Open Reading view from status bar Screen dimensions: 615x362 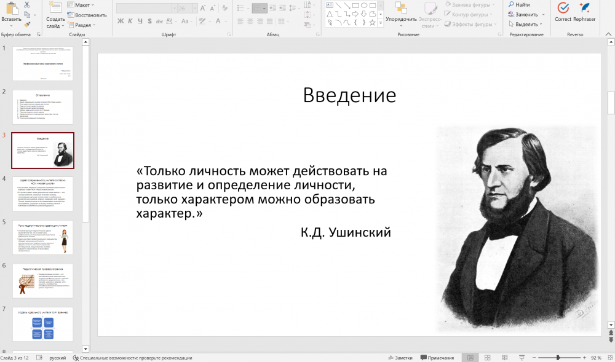pos(504,358)
